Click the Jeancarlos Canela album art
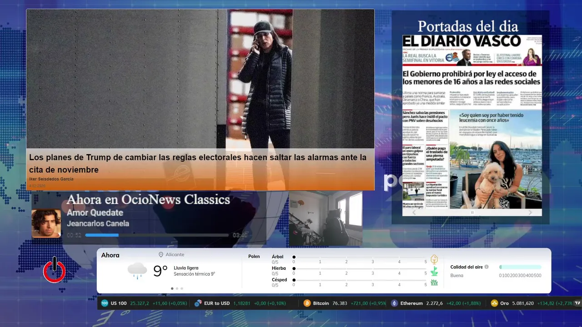The height and width of the screenshot is (327, 582). (x=46, y=223)
